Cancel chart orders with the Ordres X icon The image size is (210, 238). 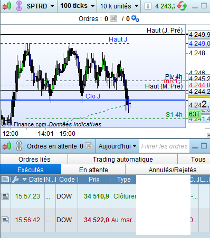(x=113, y=18)
